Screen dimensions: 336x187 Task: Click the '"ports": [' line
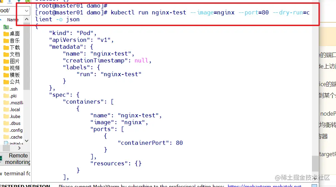click(x=107, y=129)
